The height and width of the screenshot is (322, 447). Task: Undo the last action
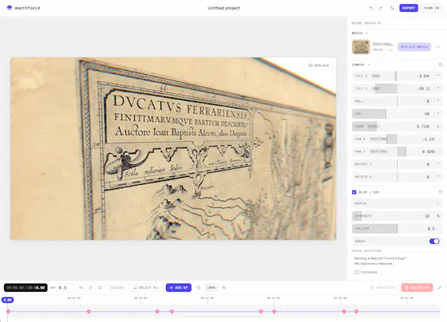click(x=371, y=8)
